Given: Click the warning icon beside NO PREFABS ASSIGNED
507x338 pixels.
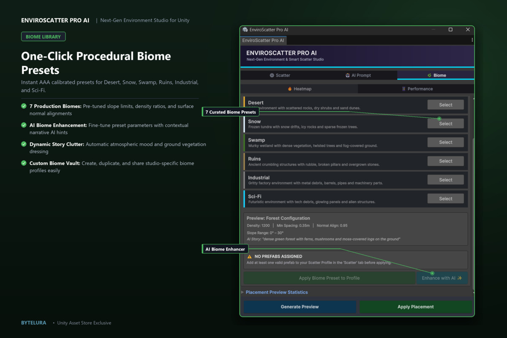Looking at the screenshot, I should [249, 256].
